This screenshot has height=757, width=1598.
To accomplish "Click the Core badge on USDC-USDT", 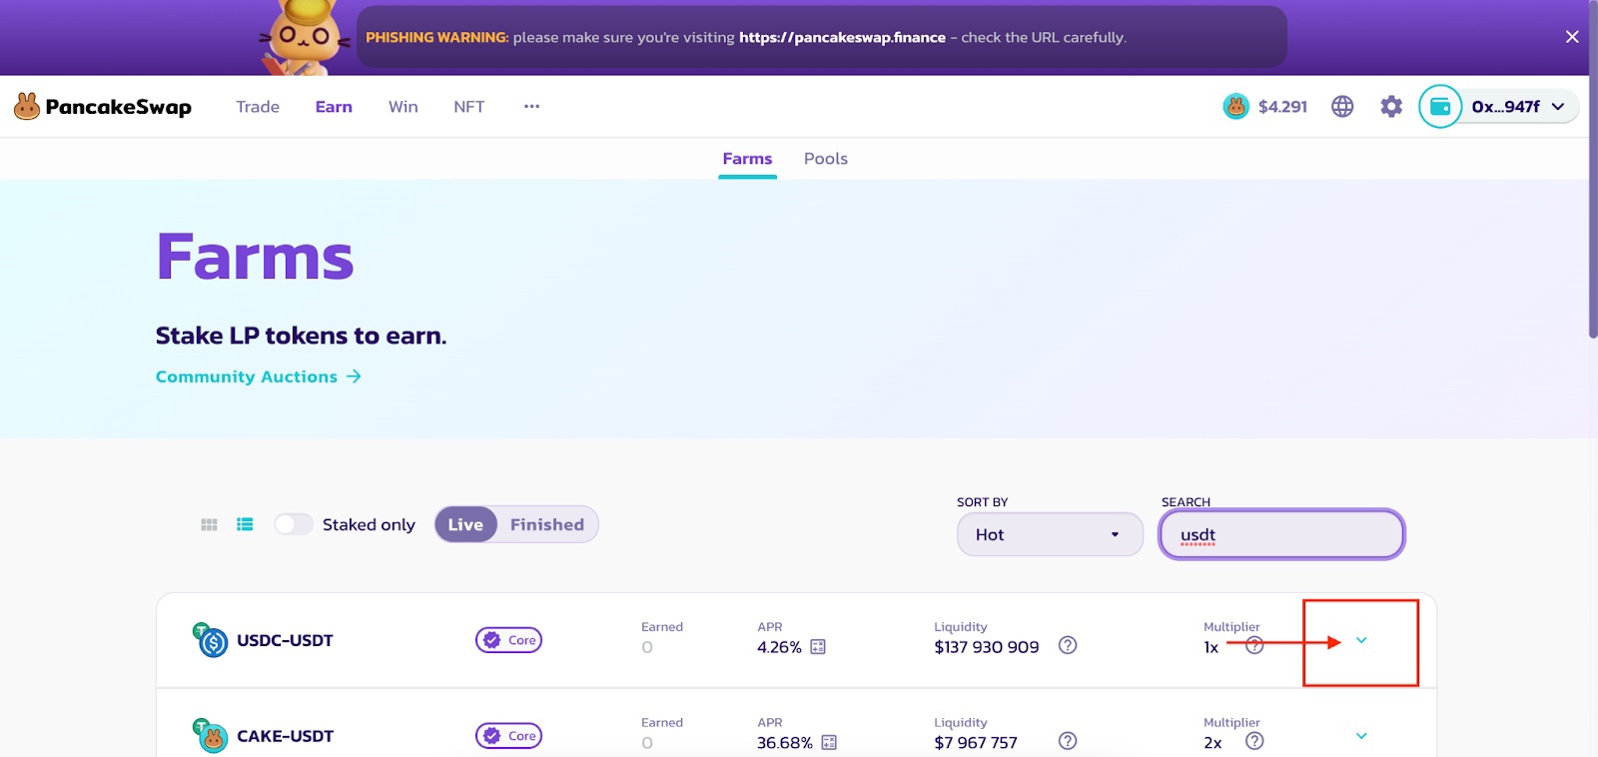I will (508, 640).
